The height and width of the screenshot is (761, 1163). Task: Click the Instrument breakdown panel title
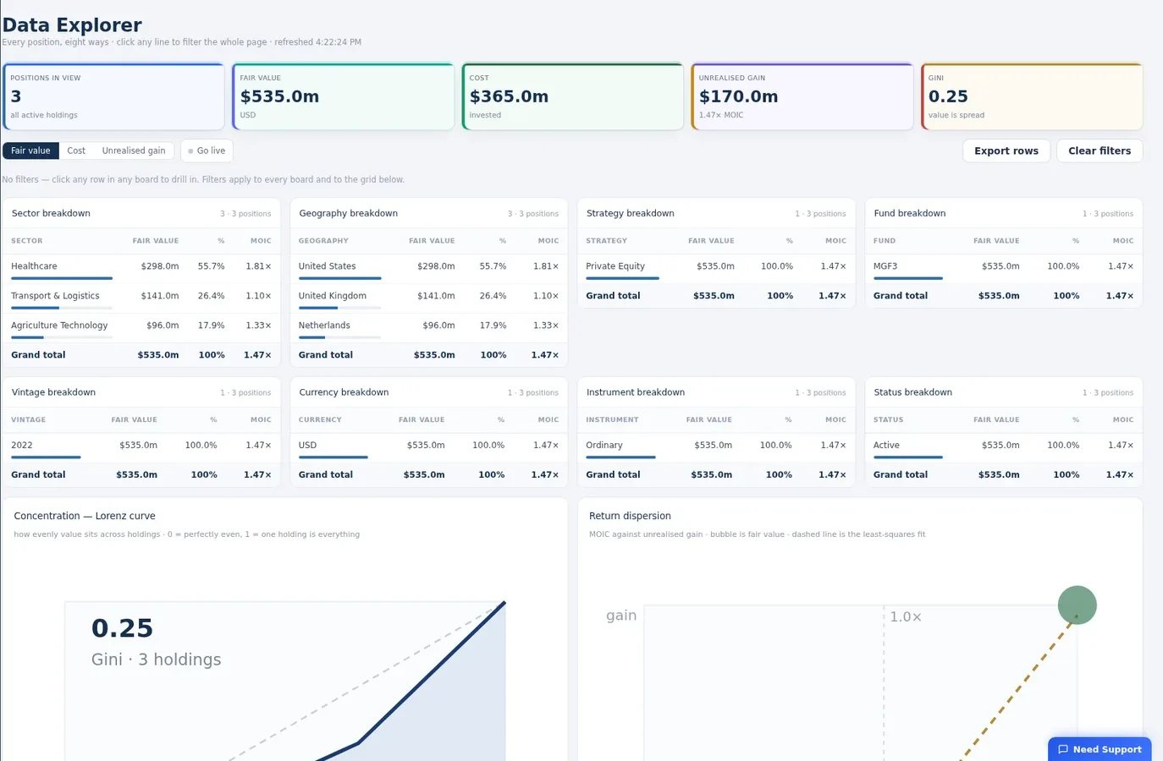tap(636, 392)
